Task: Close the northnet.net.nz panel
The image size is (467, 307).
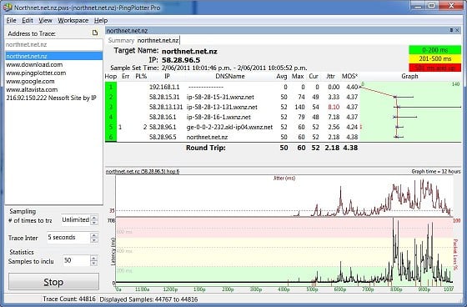Action: [457, 30]
